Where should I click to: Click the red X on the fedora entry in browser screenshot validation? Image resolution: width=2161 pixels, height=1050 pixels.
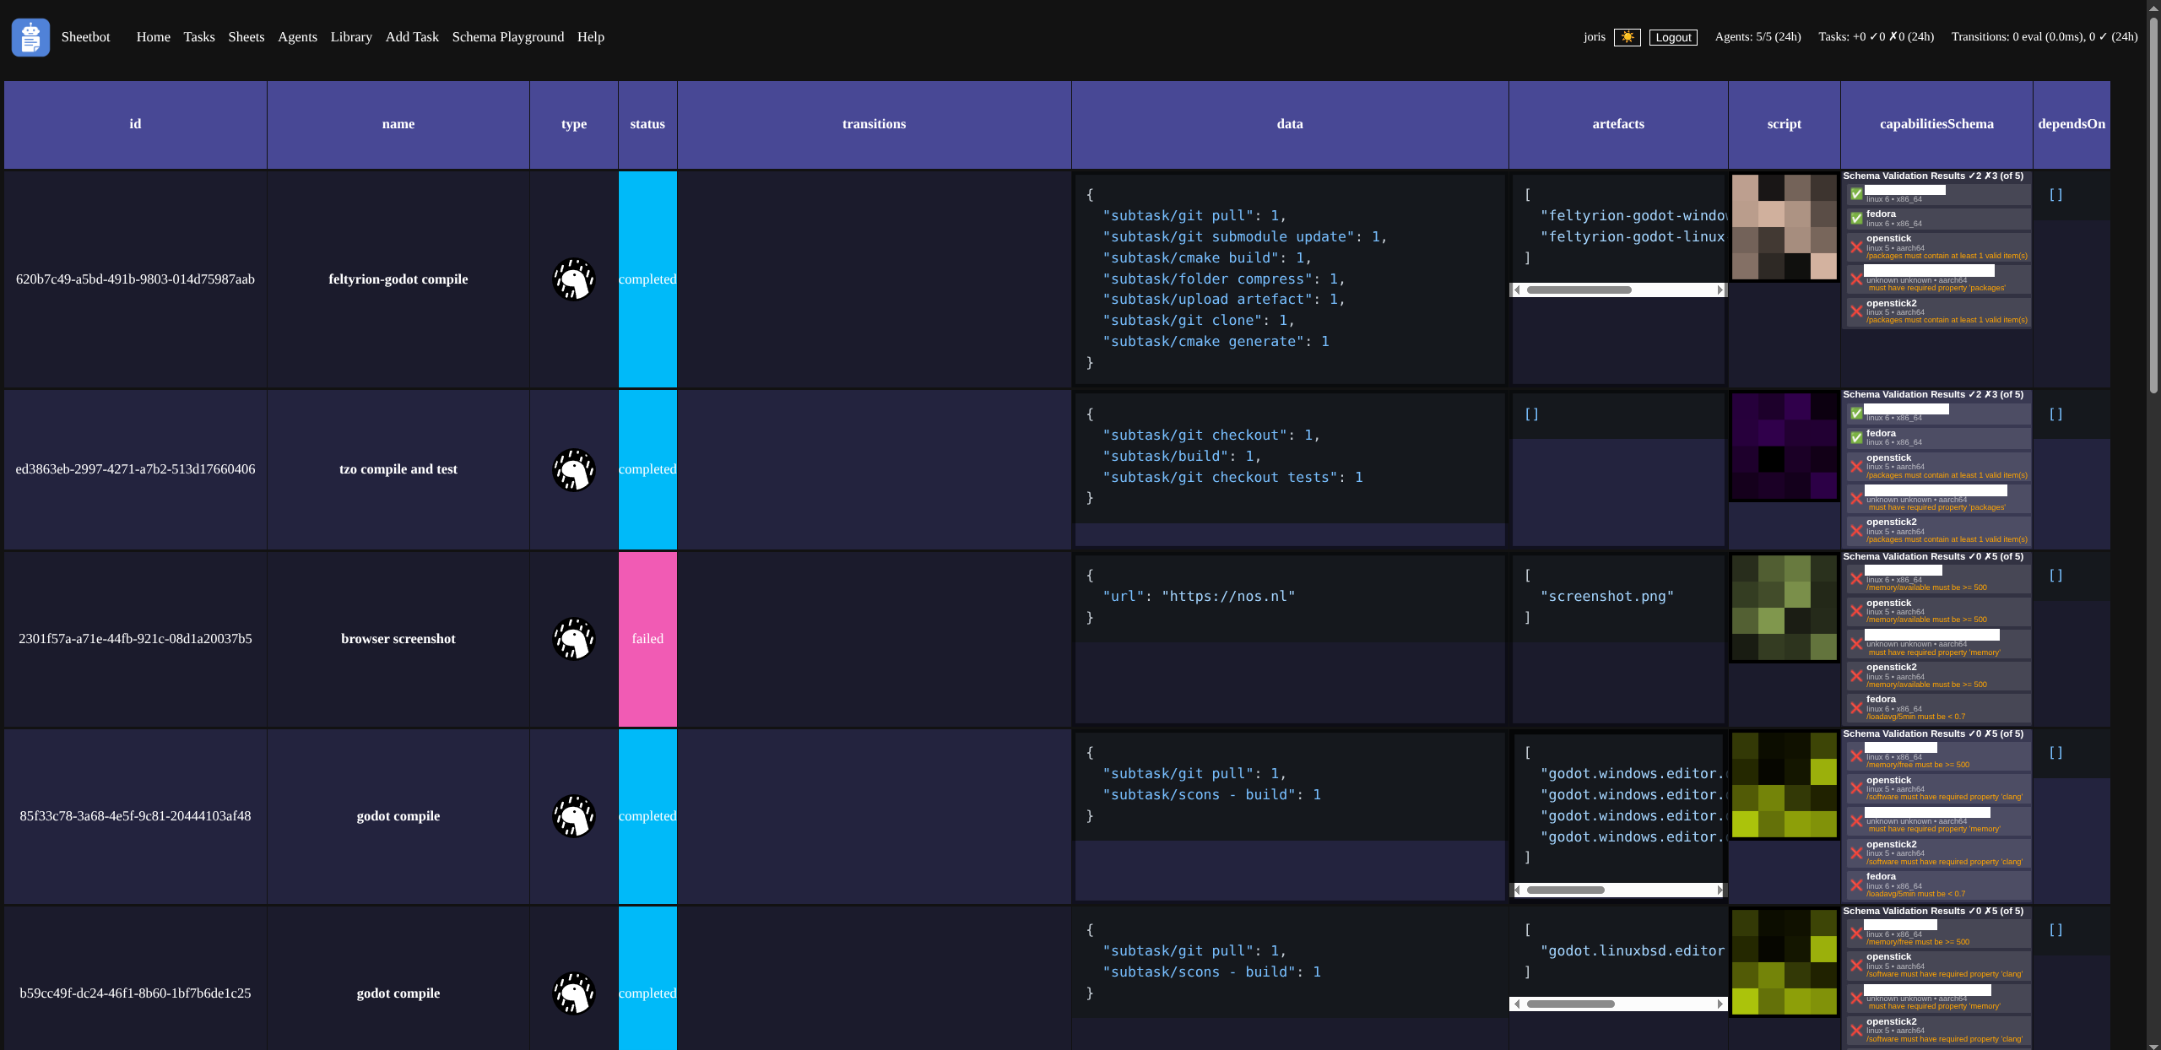[1856, 707]
